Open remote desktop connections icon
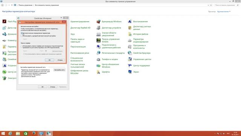 98,46
